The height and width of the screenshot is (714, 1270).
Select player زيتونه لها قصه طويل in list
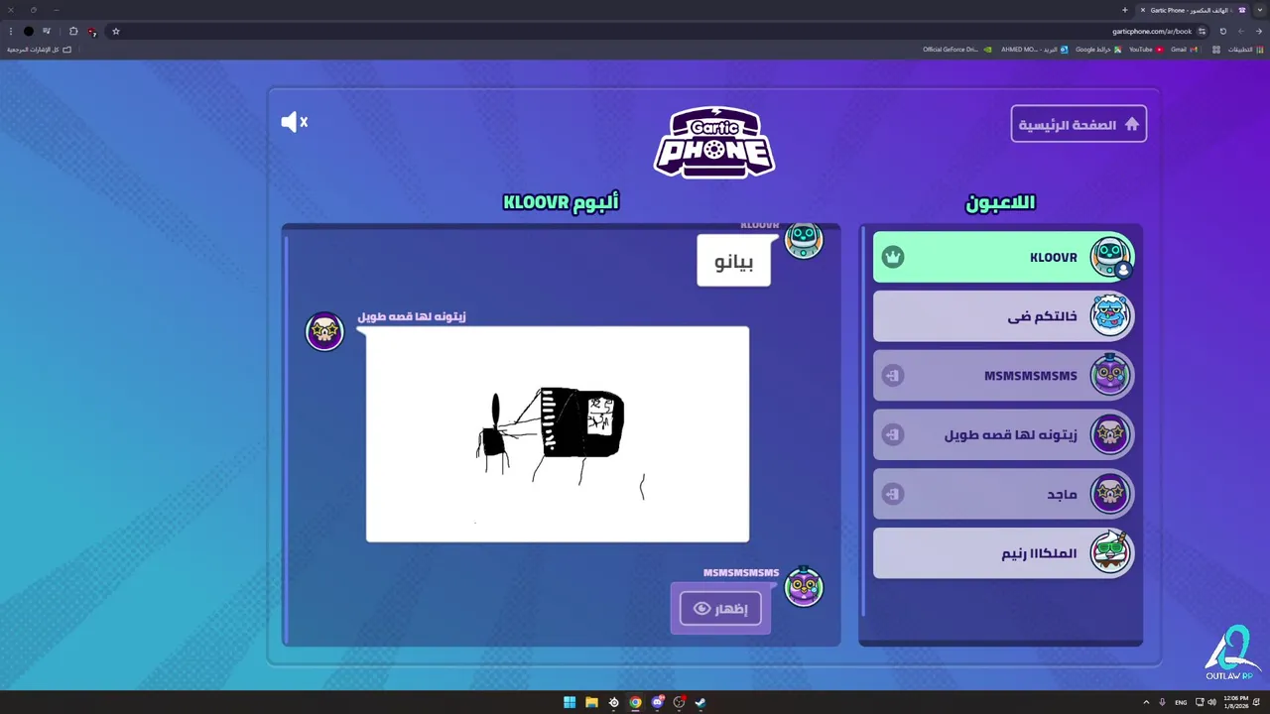coord(1003,434)
